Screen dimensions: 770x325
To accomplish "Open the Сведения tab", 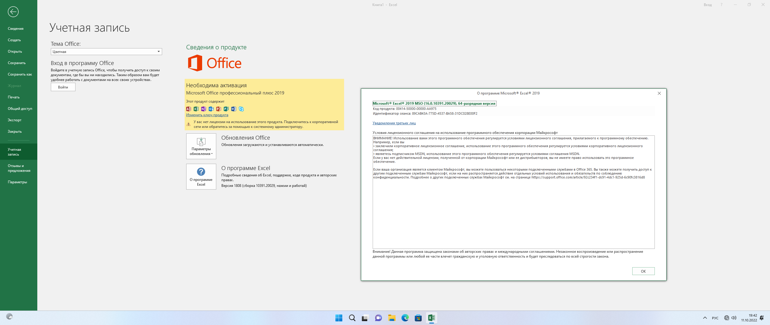I will click(x=16, y=29).
